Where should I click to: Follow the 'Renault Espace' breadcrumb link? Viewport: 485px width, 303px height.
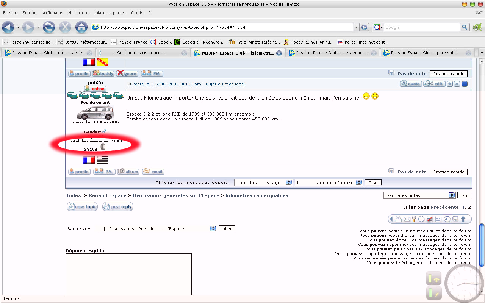pyautogui.click(x=108, y=195)
